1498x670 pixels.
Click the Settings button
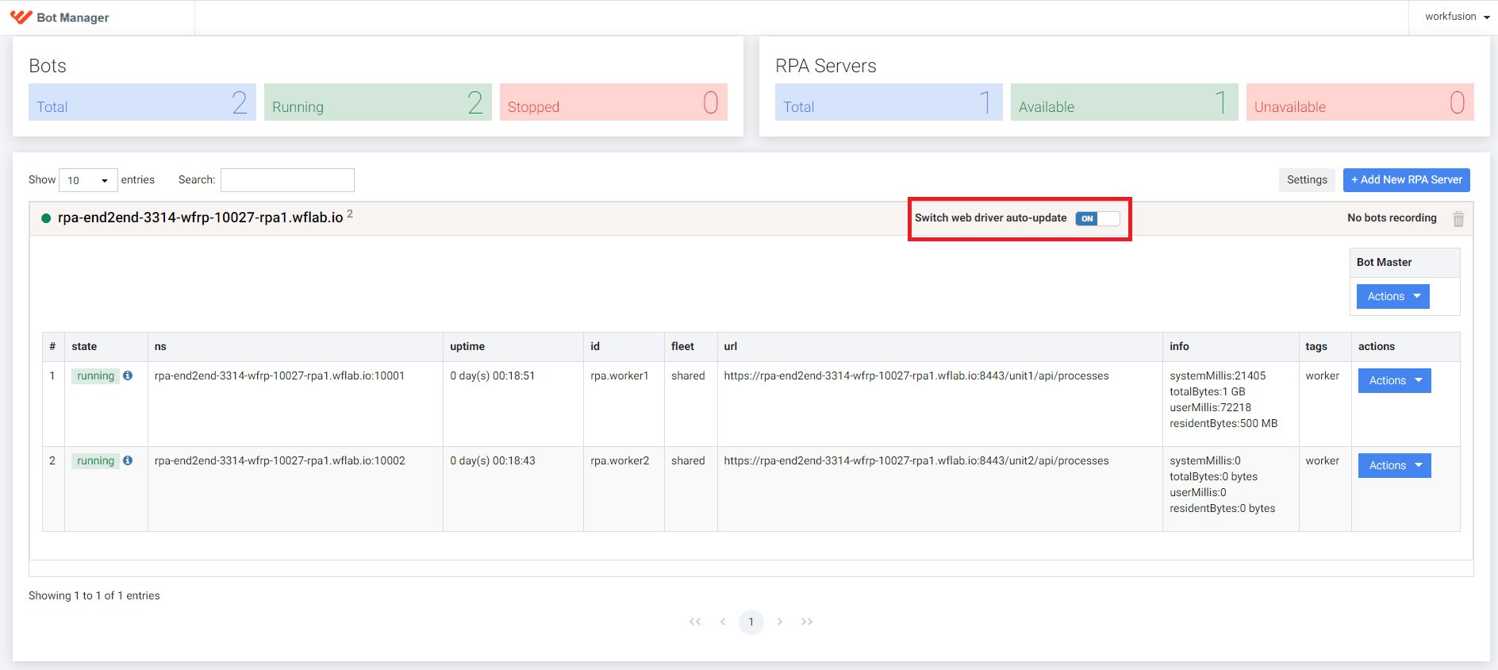coord(1307,180)
